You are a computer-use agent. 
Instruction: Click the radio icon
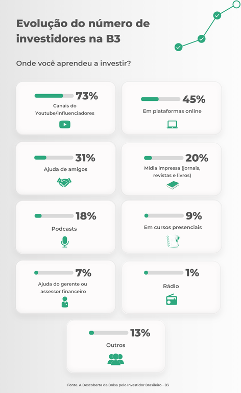pos(172,300)
